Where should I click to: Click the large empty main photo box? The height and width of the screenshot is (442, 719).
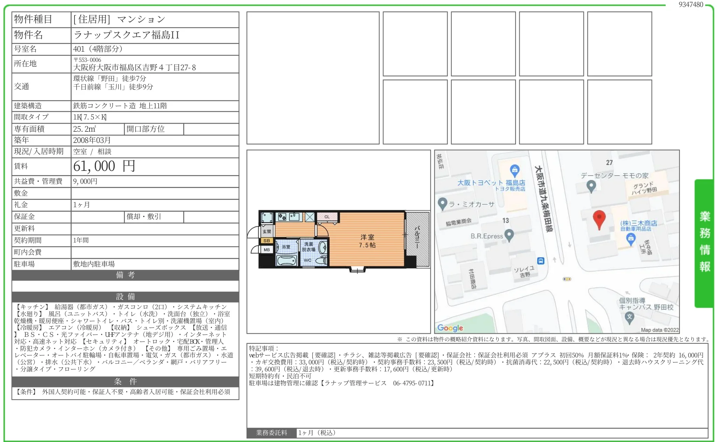coord(313,78)
